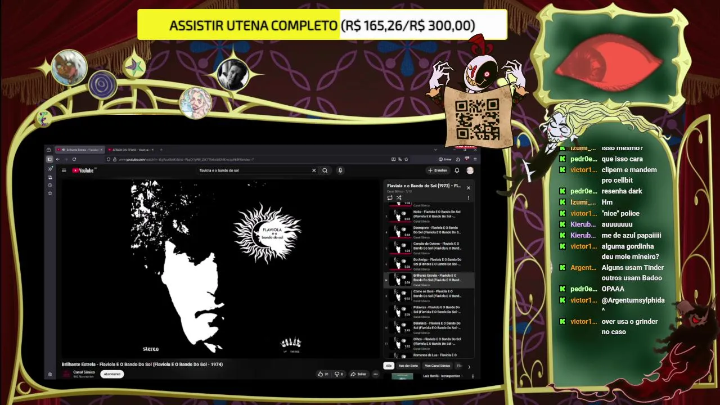The width and height of the screenshot is (720, 405).
Task: Play Balalaica from the playlist
Action: (429, 327)
